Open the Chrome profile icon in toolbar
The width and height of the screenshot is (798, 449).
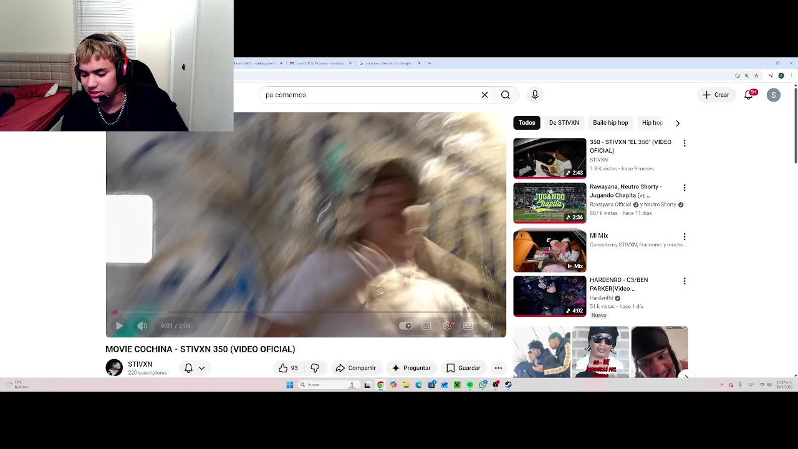tap(781, 75)
